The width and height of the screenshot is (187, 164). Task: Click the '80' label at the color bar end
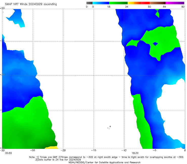point(183,7)
